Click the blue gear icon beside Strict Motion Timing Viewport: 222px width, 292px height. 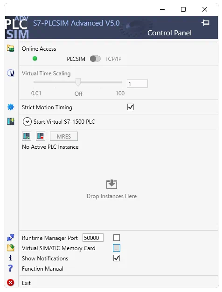(x=11, y=107)
